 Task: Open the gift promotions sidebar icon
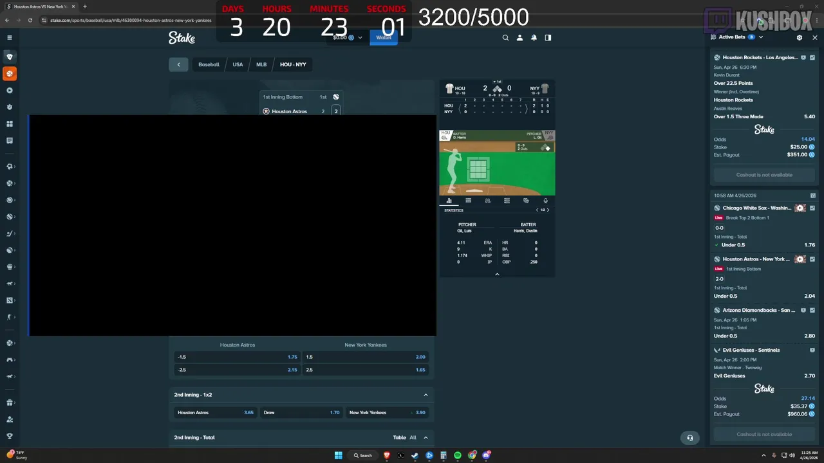[10, 403]
